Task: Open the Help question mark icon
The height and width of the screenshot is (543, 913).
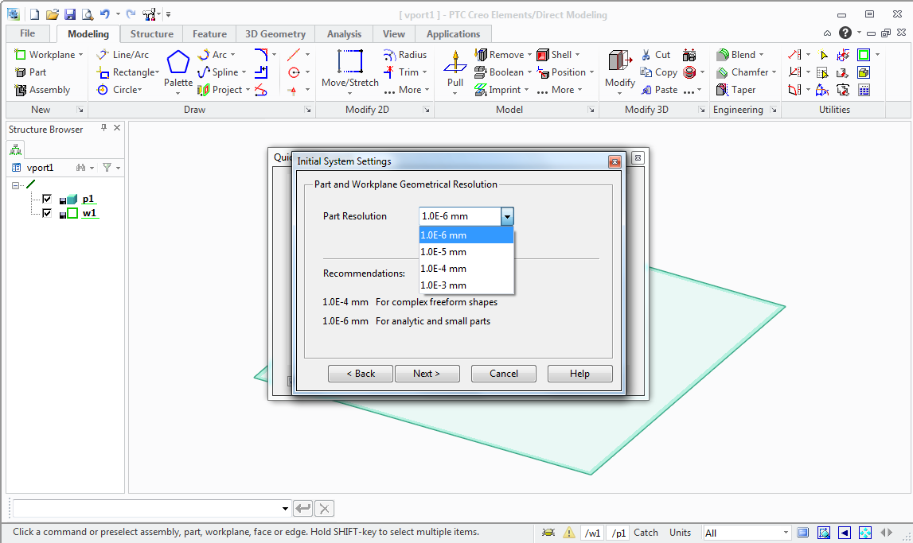Action: (845, 33)
